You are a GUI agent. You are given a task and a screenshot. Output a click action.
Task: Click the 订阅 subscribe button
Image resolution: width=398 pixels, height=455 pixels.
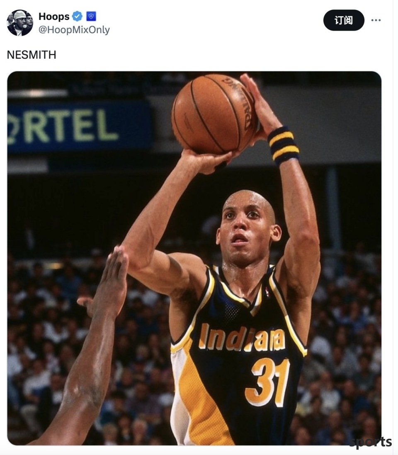[344, 20]
